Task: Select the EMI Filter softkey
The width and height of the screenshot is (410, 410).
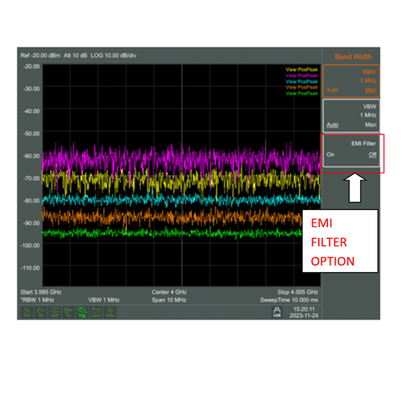Action: (x=351, y=151)
